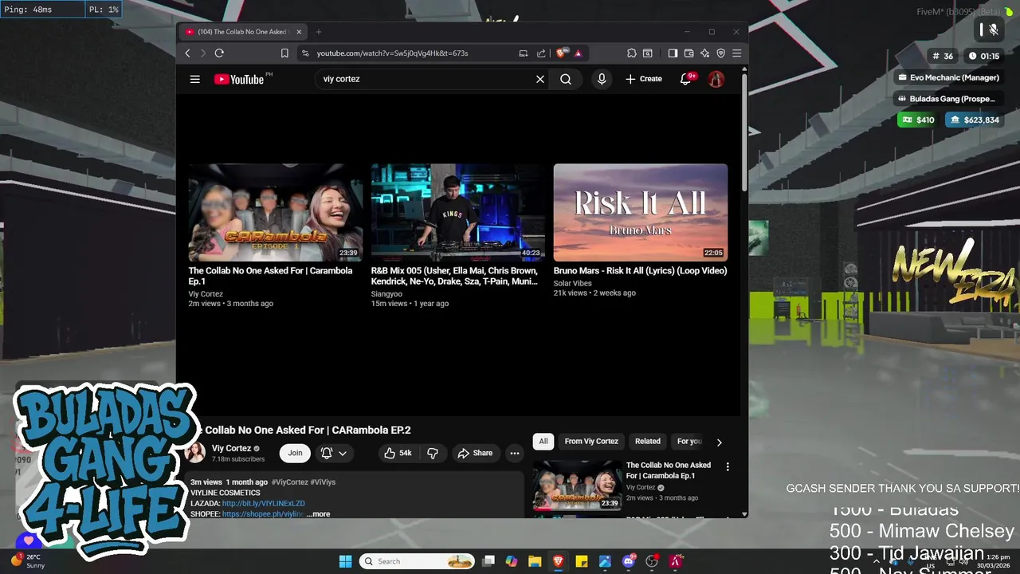The image size is (1020, 574).
Task: Select the 'From Viy Cortez' chip
Action: click(x=591, y=441)
